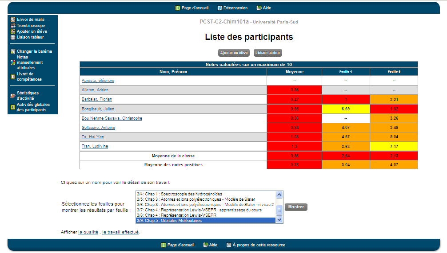Open Livret de compétences in sidebar
Screen dimensions: 447x253
pos(29,77)
